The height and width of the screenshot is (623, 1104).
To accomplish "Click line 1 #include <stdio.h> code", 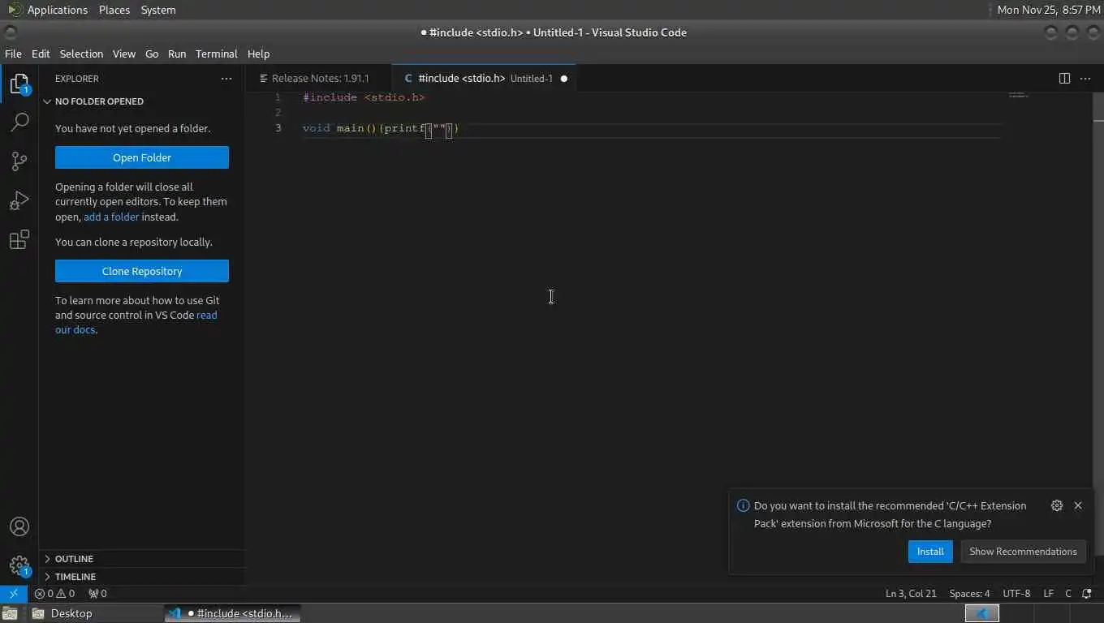I will 364,97.
